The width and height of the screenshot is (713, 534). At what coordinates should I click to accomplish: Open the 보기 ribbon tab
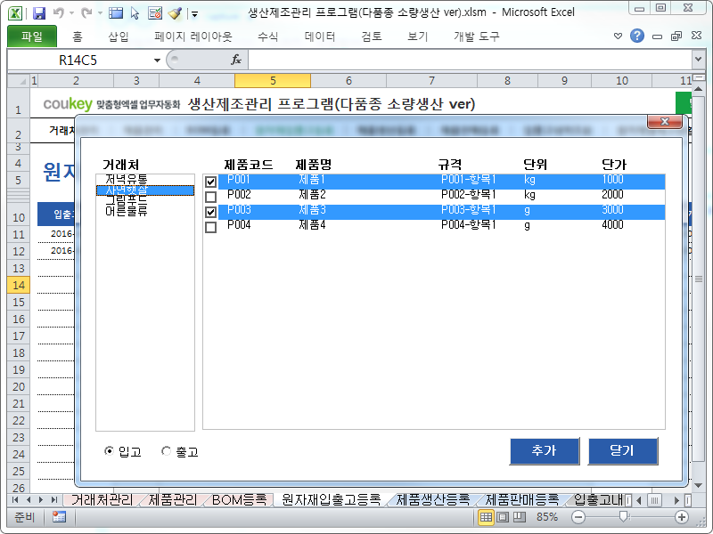coord(417,36)
